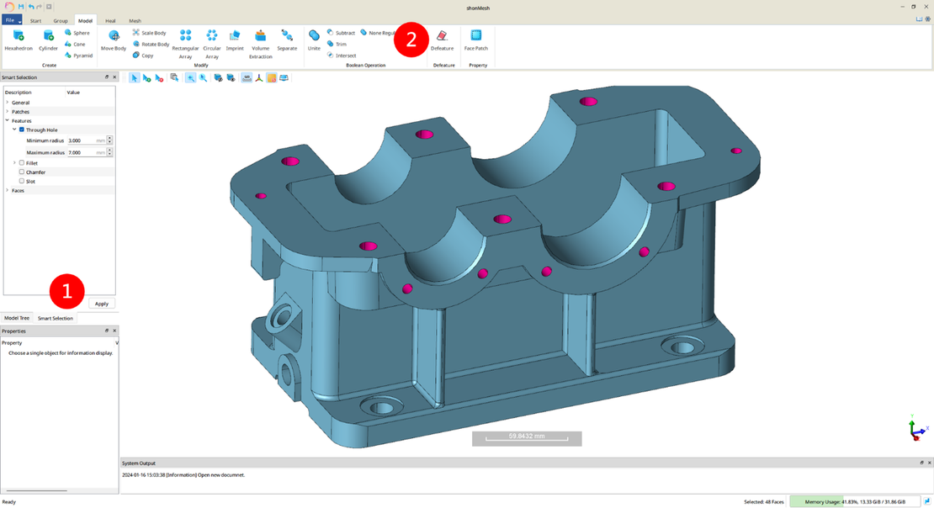Image resolution: width=934 pixels, height=508 pixels.
Task: Open the Move Body tool
Action: [x=114, y=39]
